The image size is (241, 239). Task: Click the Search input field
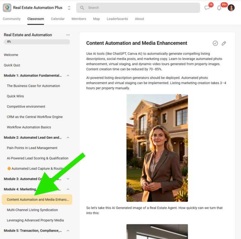138,8
